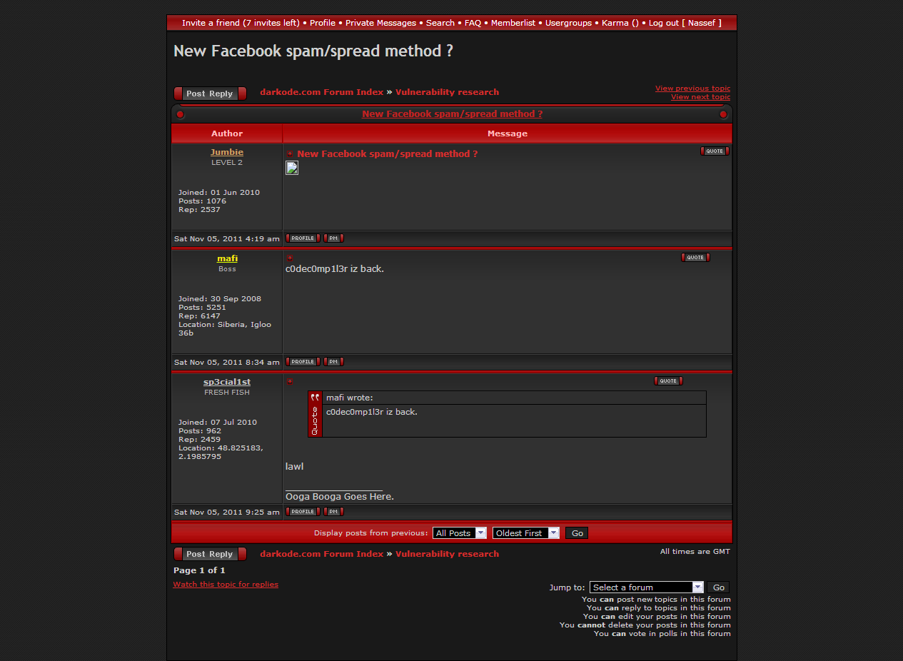This screenshot has height=661, width=903.
Task: Click the Quote icon on mafi's post
Action: point(695,258)
